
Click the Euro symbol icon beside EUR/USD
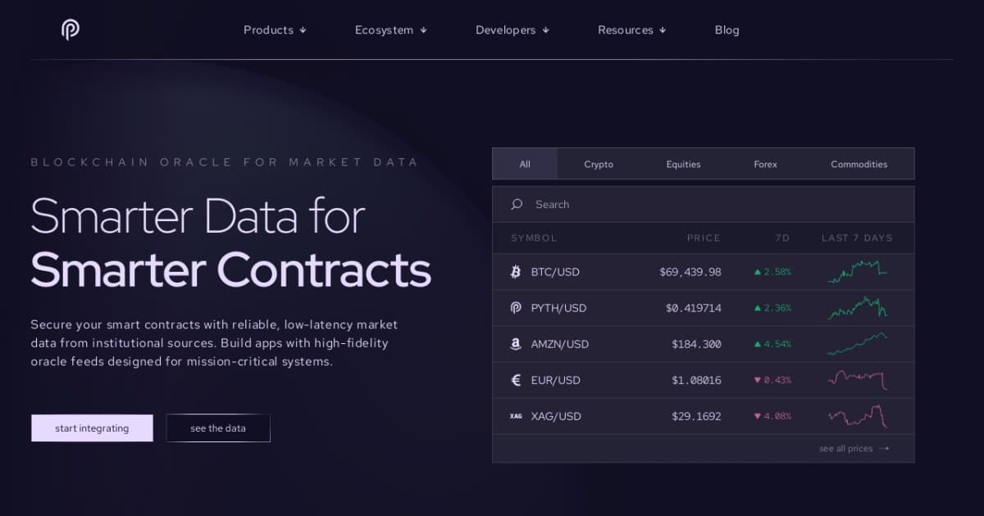click(x=515, y=379)
